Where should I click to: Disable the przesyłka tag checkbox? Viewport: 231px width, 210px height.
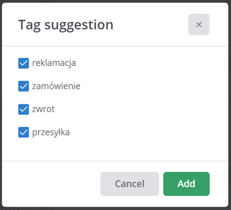tap(23, 132)
